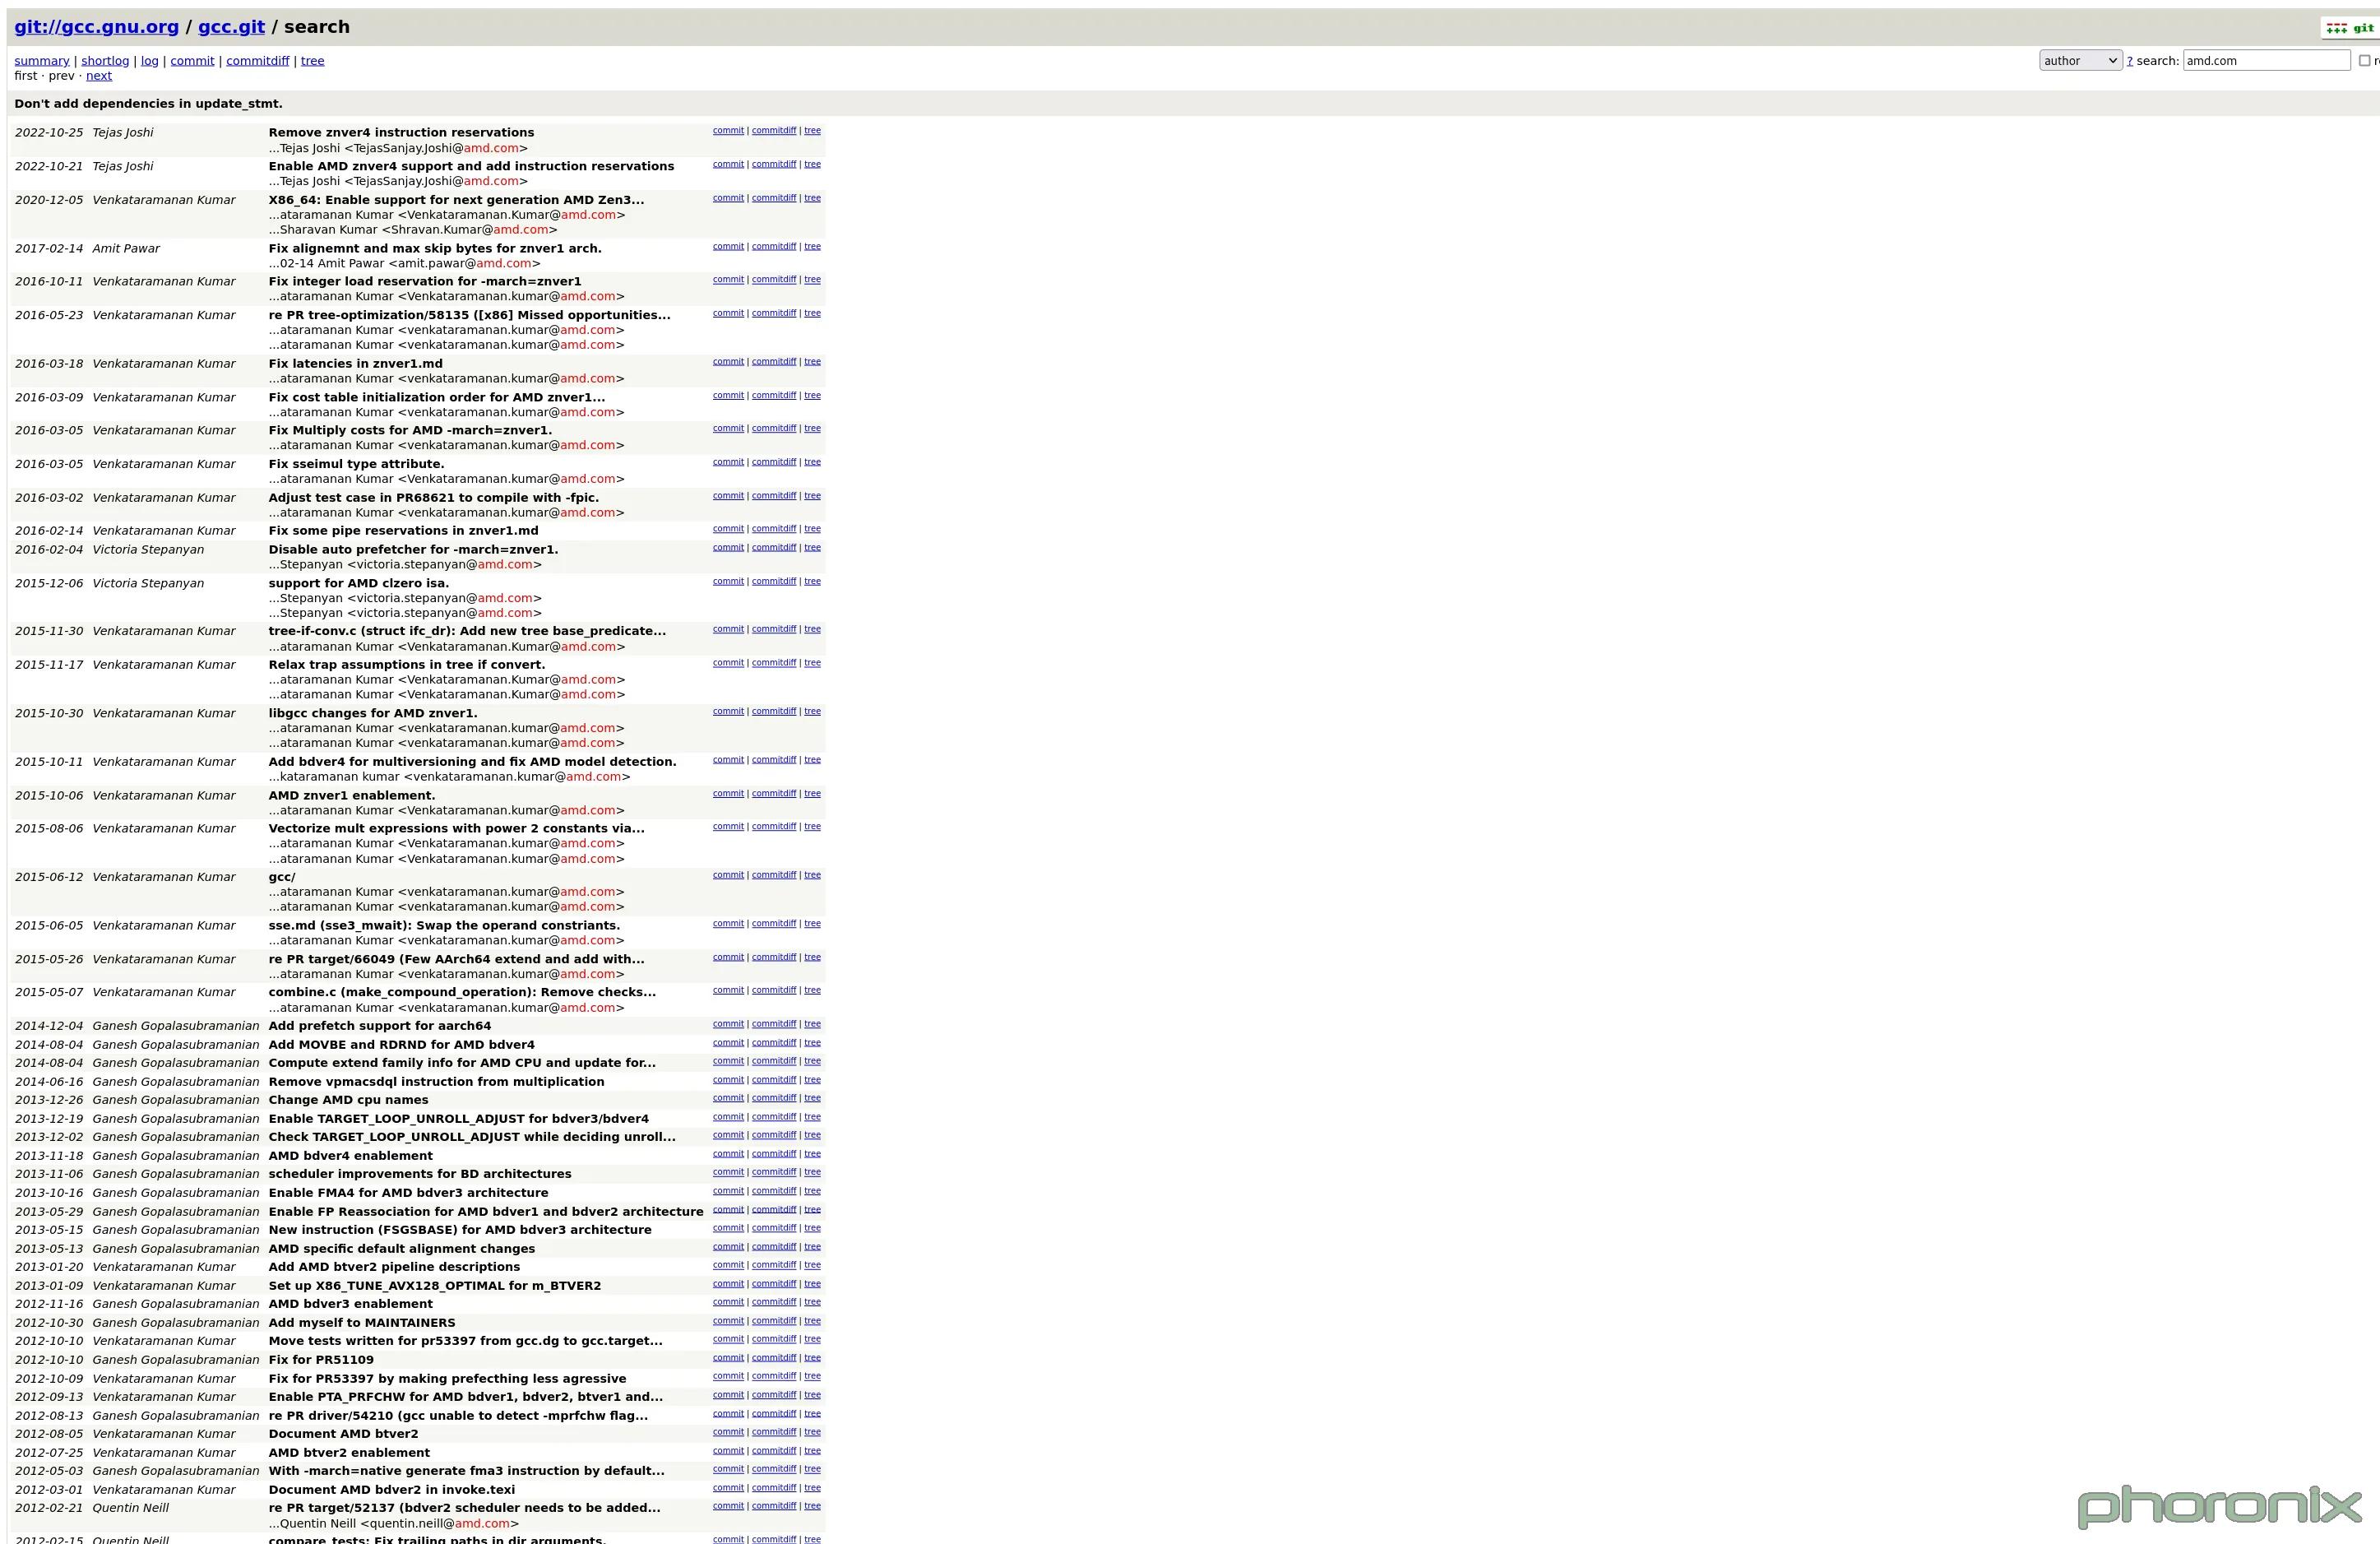Click commit link for 'scheduler improvements for BD architectures'
2380x1544 pixels.
(728, 1173)
